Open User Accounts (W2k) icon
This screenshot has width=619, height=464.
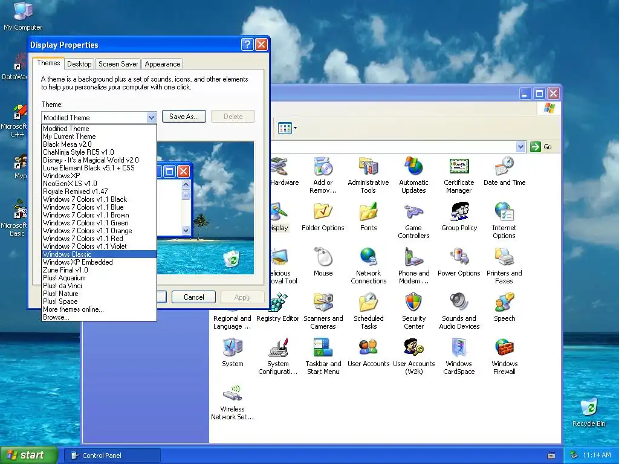click(x=413, y=356)
